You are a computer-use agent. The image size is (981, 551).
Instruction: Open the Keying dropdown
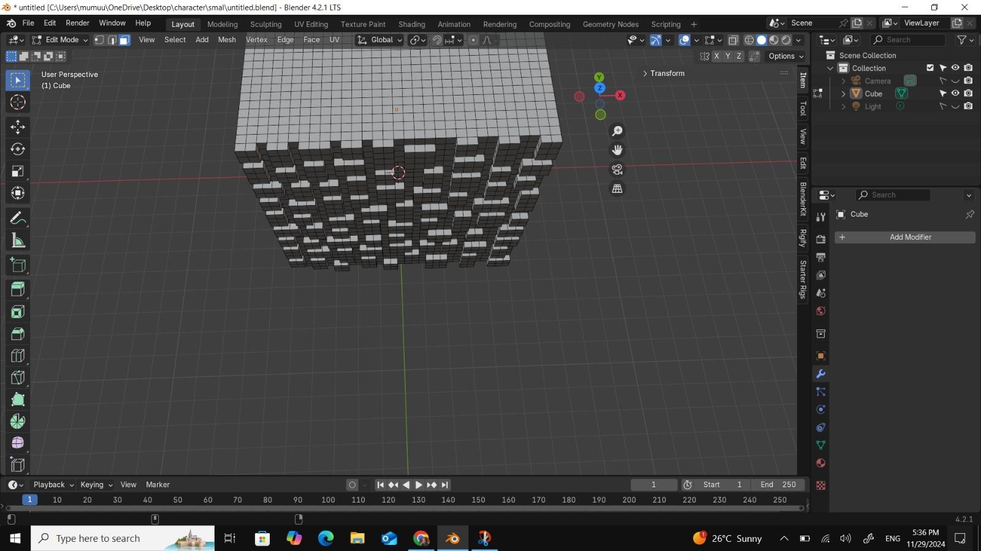[96, 484]
